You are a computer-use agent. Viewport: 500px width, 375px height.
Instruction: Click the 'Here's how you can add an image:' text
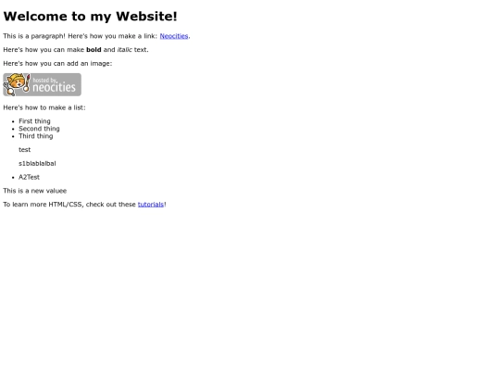pos(57,64)
